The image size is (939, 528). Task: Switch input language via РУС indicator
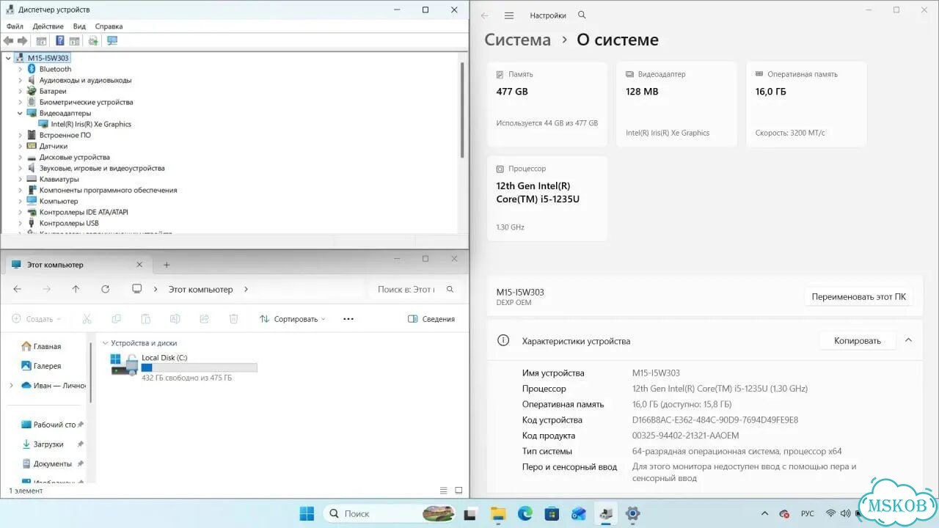coord(807,513)
